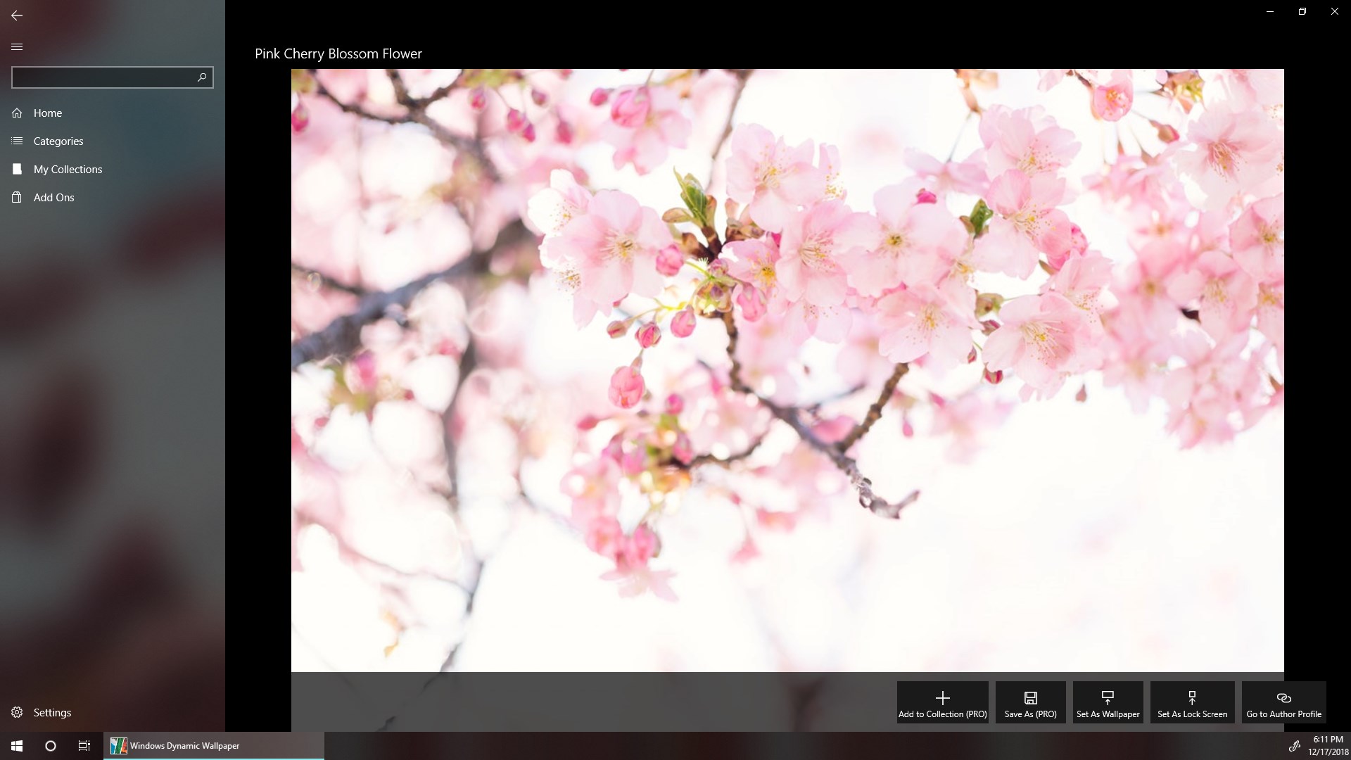Click the search magnifier icon

[202, 77]
